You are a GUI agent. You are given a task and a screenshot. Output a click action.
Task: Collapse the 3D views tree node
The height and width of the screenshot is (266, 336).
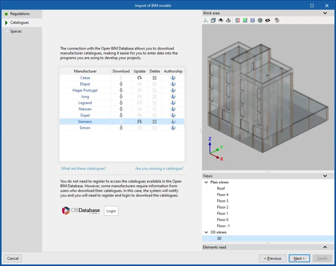click(x=206, y=232)
